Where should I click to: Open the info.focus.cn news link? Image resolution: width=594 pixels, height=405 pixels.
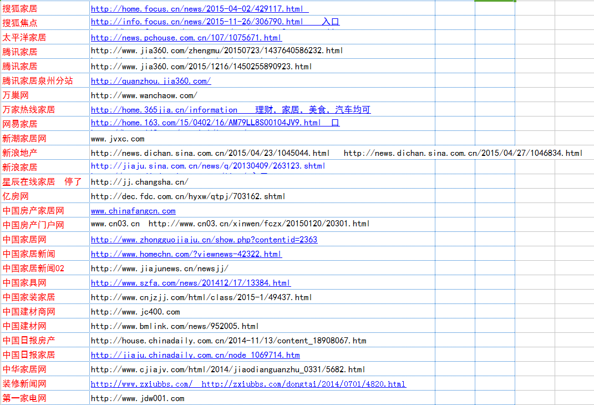(215, 22)
